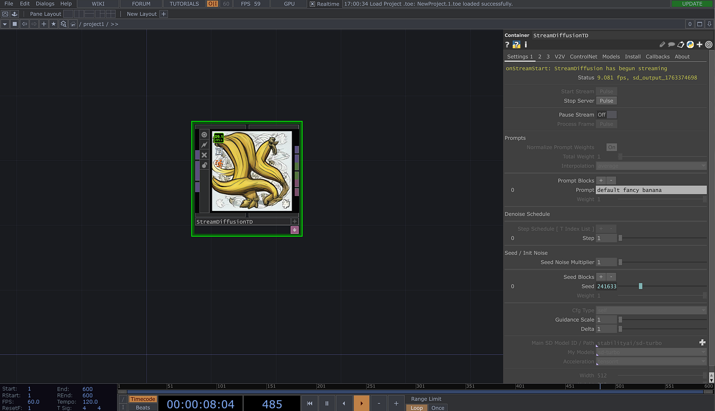Click the square icon in path bar
Screen dimensions: 715x411
click(x=15, y=24)
